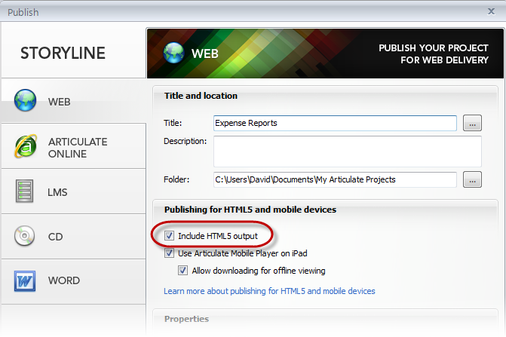Switch to ARTICULATE ONLINE publish option
The height and width of the screenshot is (337, 506).
pyautogui.click(x=78, y=148)
